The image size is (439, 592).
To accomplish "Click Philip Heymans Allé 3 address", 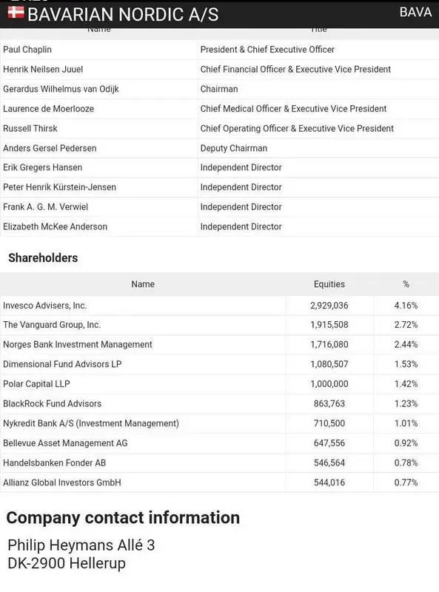I will [x=81, y=545].
